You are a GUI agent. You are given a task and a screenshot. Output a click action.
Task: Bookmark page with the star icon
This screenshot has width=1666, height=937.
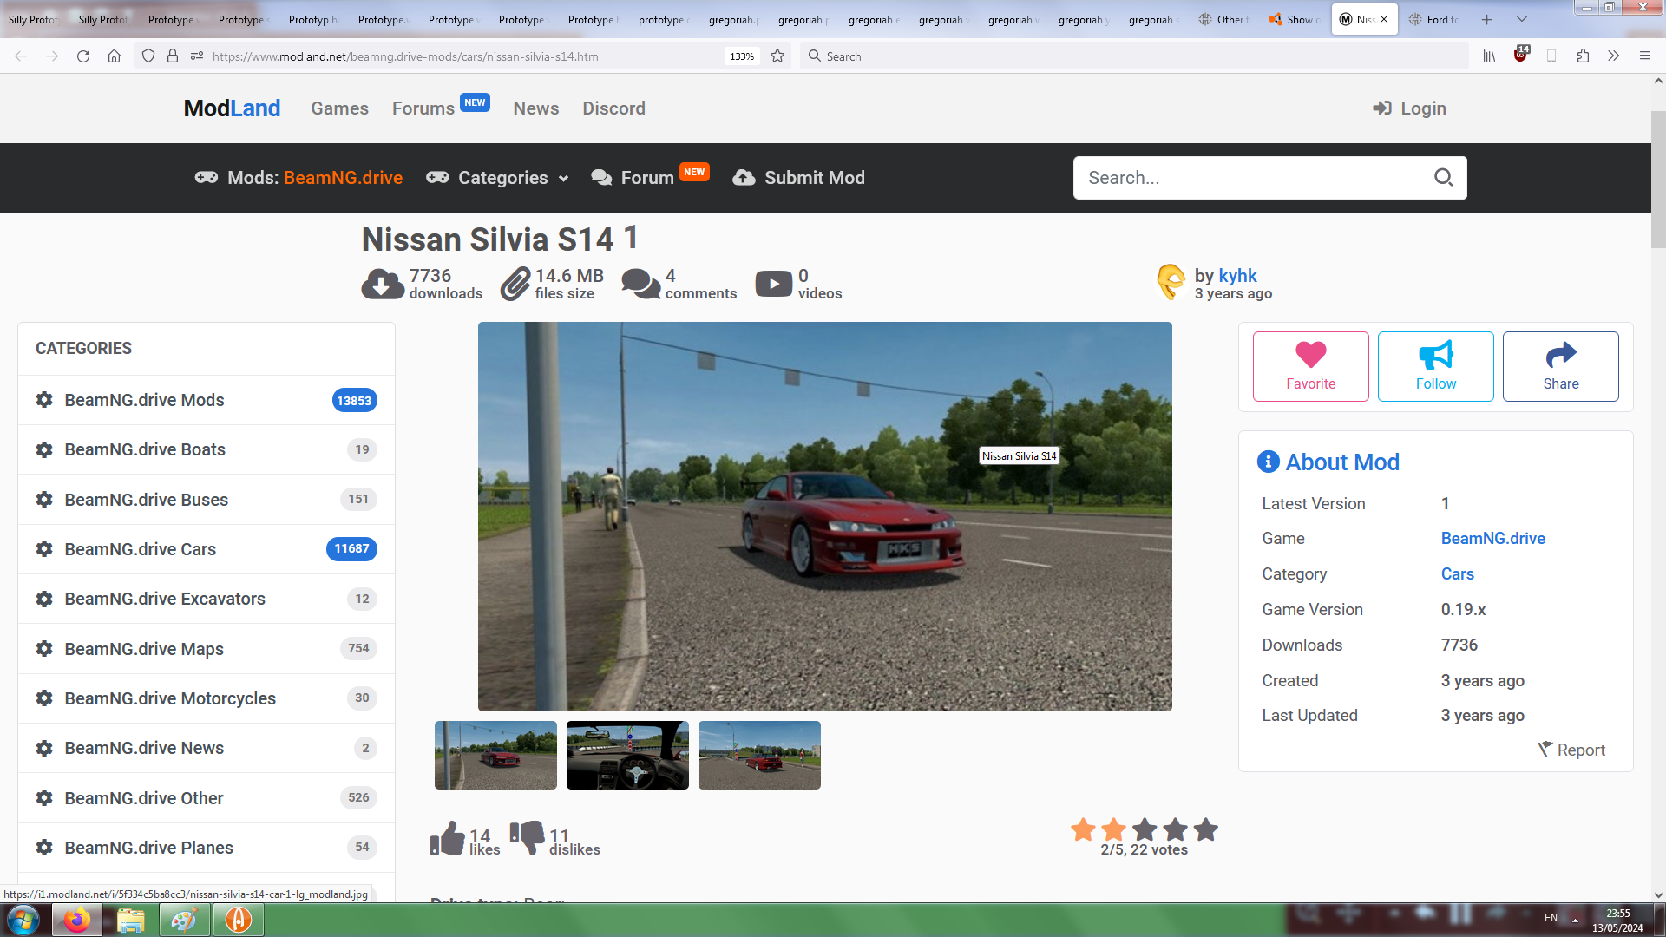(x=777, y=56)
